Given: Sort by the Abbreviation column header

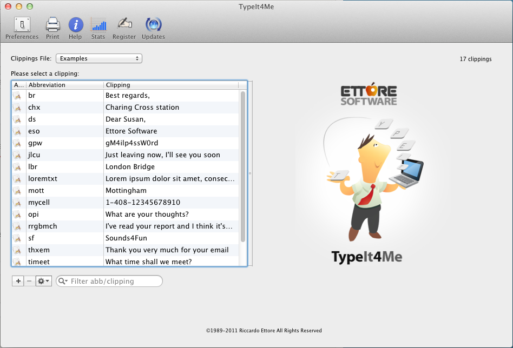Looking at the screenshot, I should point(65,85).
